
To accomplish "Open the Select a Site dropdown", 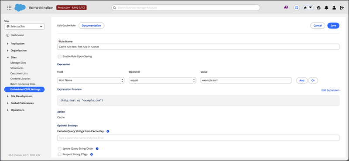I will 24,27.
